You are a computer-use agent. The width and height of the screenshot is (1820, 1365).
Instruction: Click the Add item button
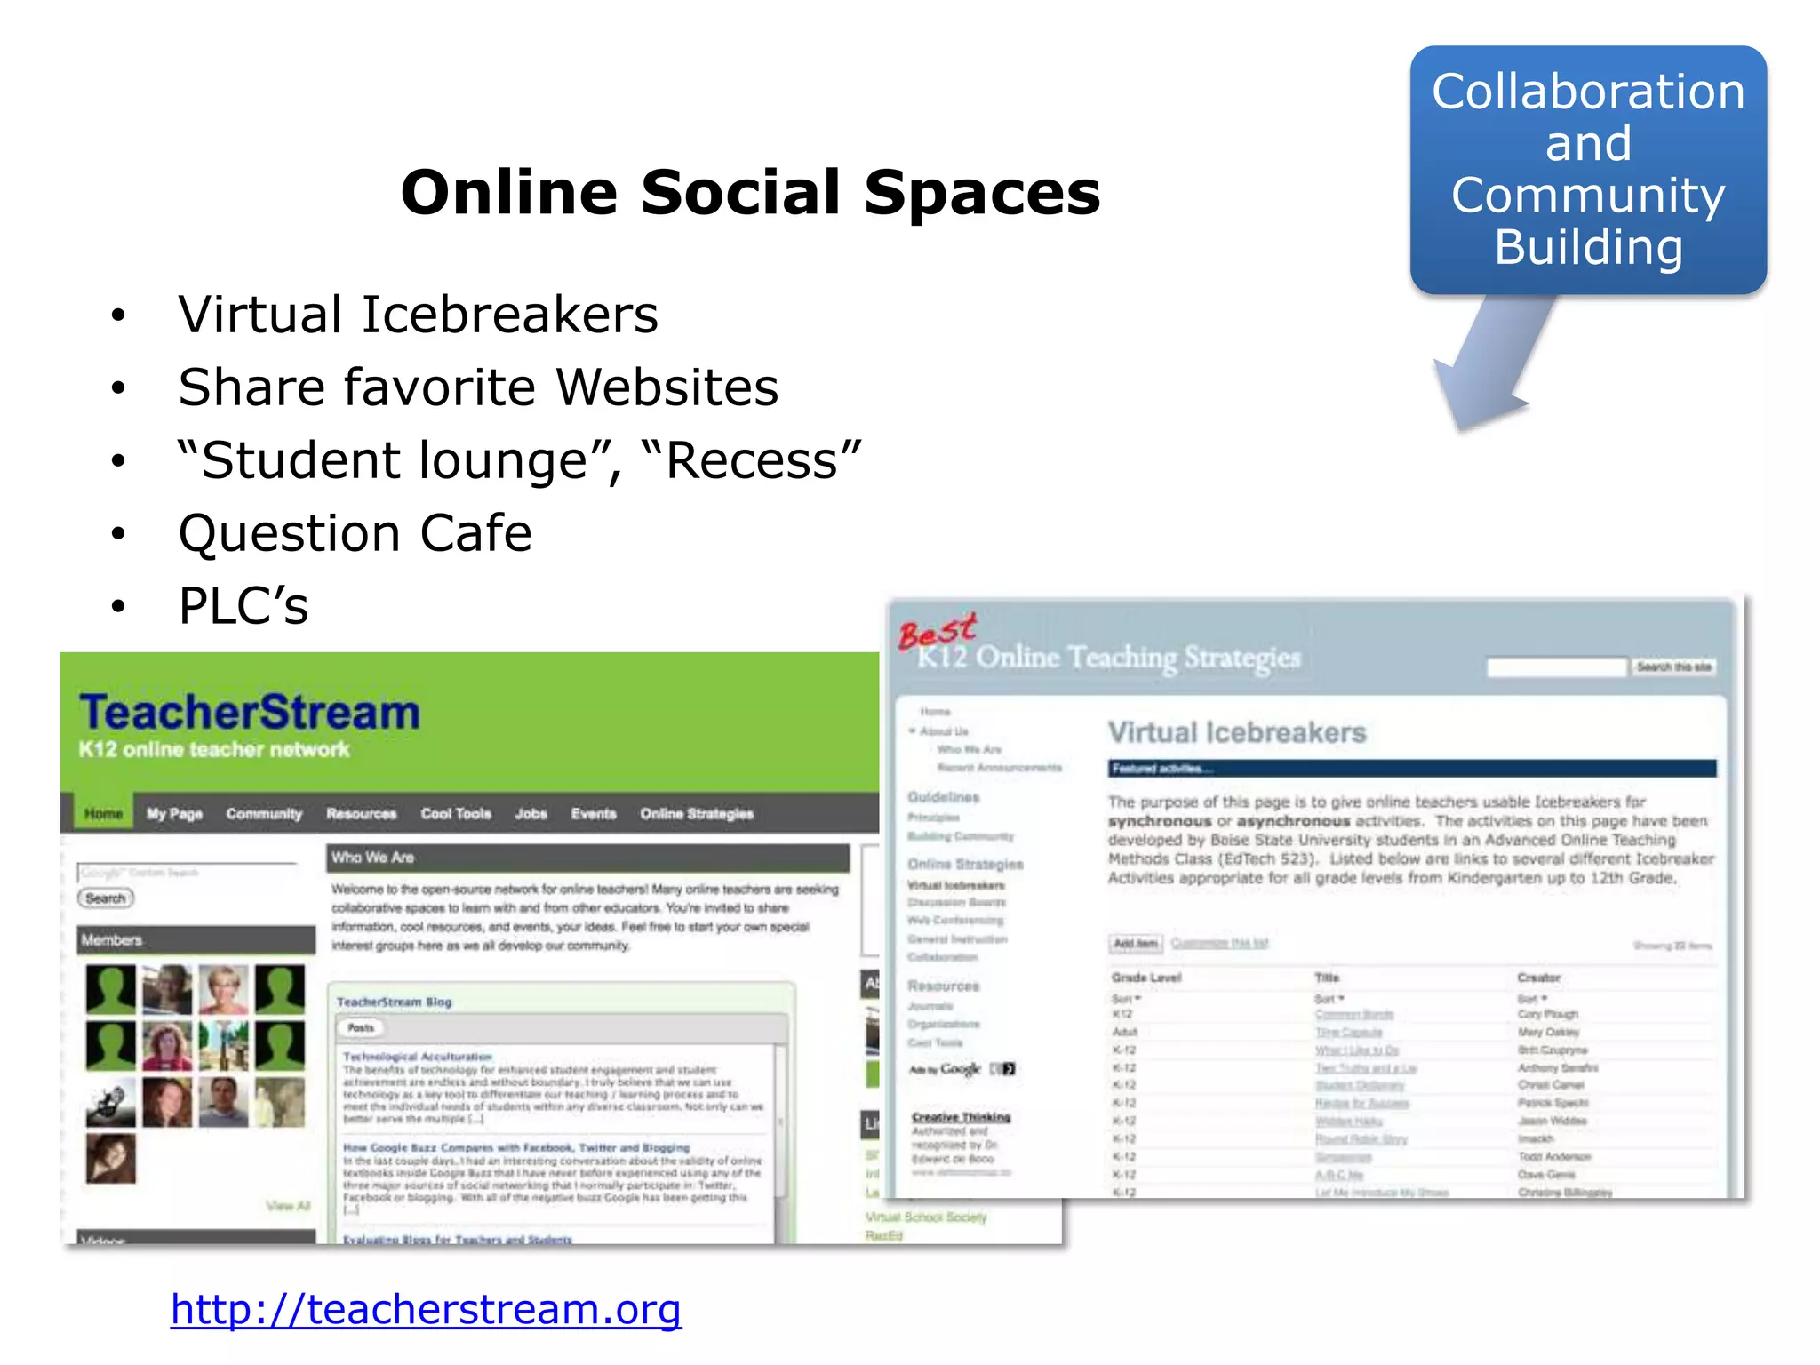(1136, 944)
